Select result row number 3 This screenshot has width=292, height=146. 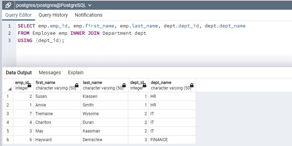8,114
